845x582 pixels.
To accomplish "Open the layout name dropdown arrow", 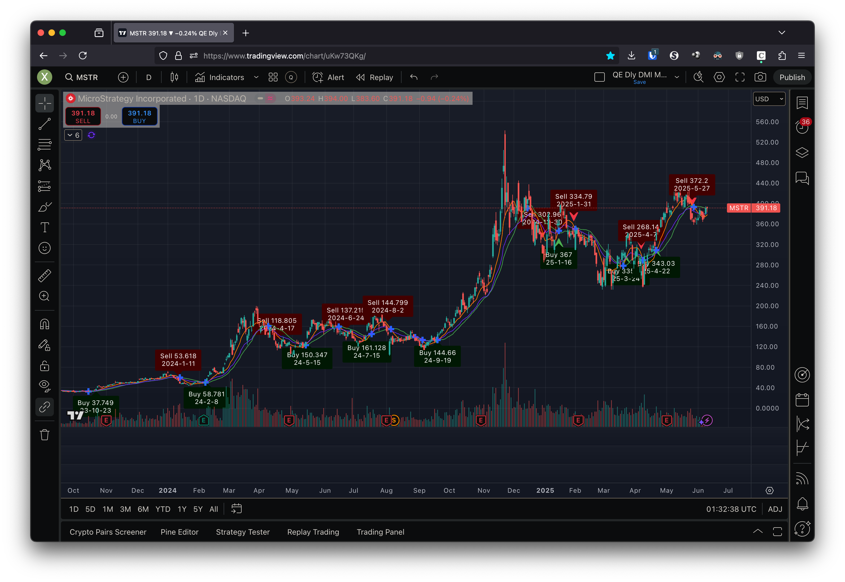I will tap(677, 77).
